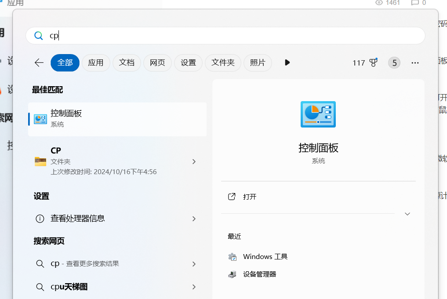
Task: Click the magnifier icon in the search box
Action: tap(39, 36)
